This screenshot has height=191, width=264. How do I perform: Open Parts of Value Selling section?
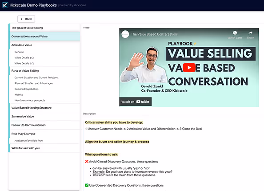(44, 71)
